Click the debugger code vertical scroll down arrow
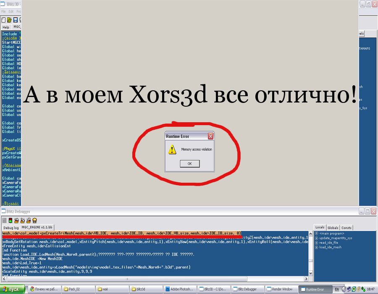This screenshot has height=294, width=378. pyautogui.click(x=311, y=273)
